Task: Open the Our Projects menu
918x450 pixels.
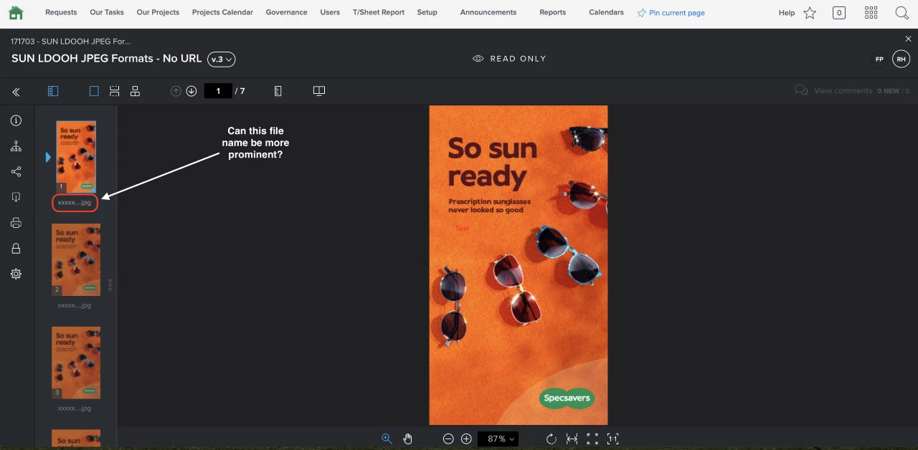Action: 158,12
